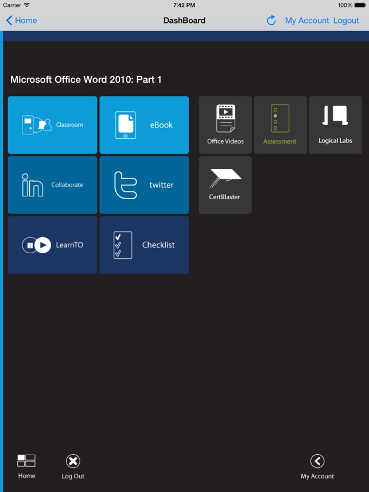Tap the Home grid icon in bottom bar
The image size is (369, 492).
[x=26, y=460]
